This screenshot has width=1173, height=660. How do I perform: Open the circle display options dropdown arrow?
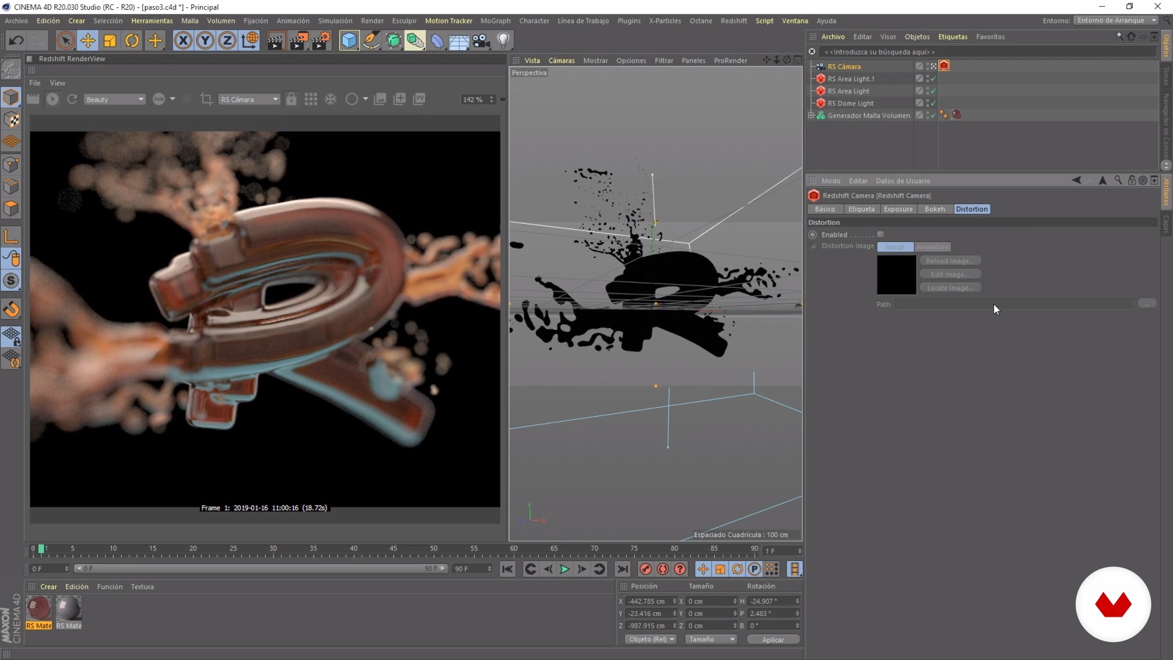[x=366, y=99]
